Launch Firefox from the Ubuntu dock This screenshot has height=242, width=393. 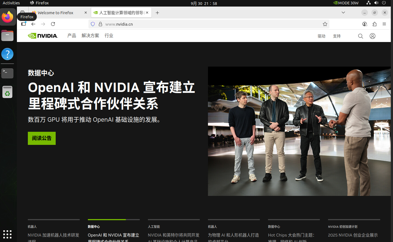click(x=7, y=17)
